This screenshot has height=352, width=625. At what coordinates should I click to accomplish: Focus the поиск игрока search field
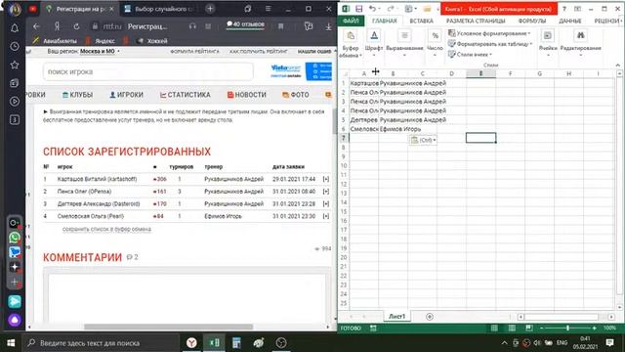coord(147,72)
